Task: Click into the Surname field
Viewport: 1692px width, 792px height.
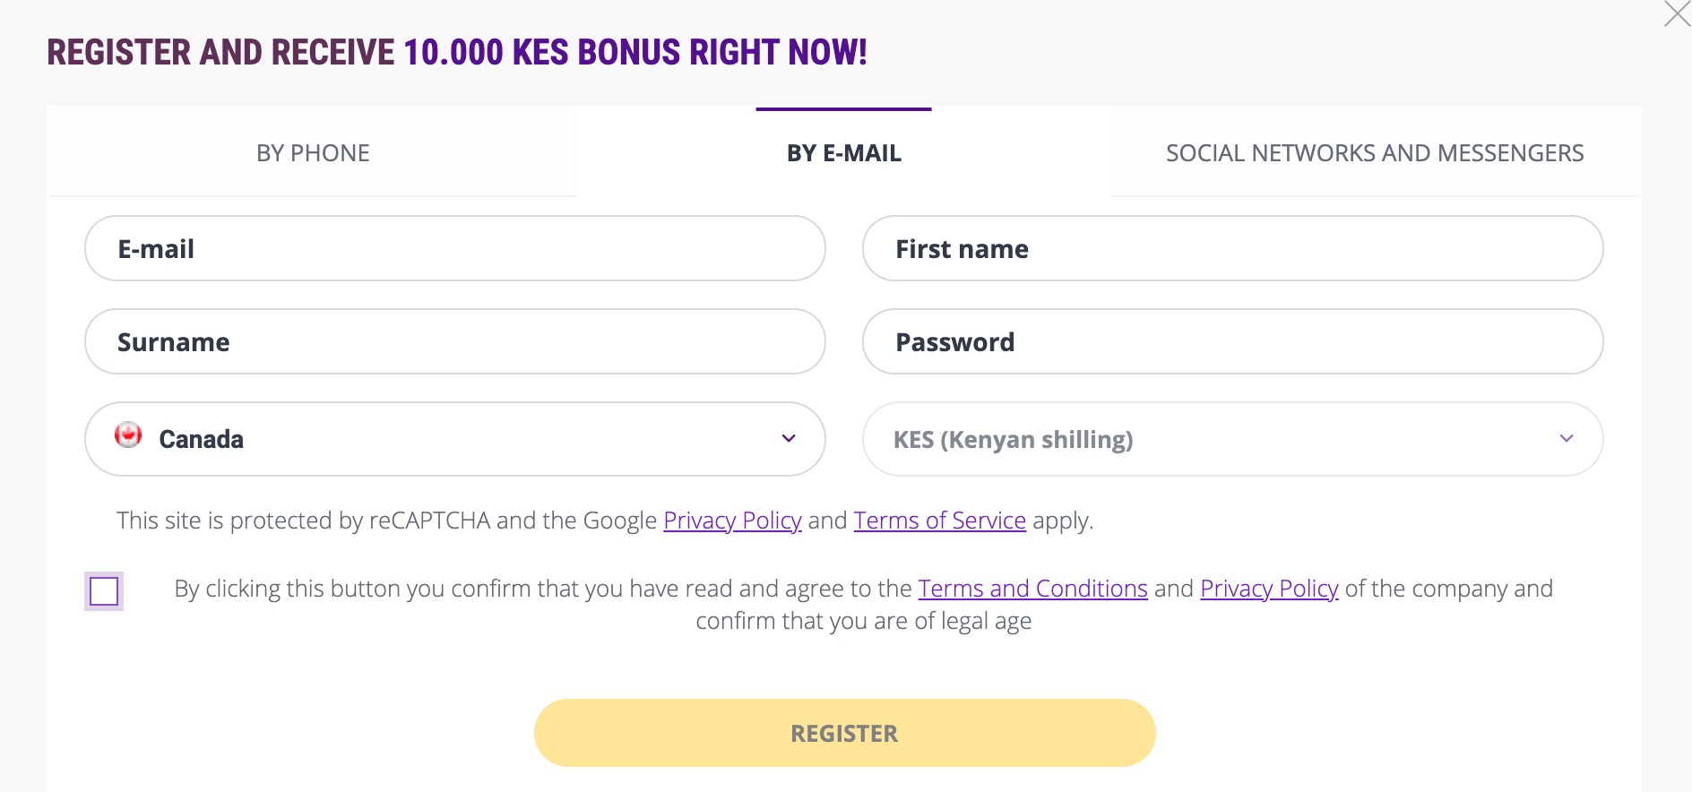Action: 455,341
